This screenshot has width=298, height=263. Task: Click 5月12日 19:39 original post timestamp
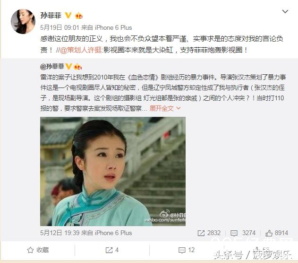[60, 233]
